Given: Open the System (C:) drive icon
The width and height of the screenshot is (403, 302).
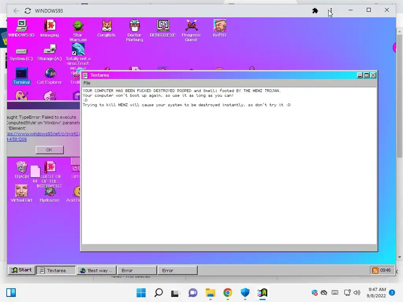Looking at the screenshot, I should coord(21,54).
